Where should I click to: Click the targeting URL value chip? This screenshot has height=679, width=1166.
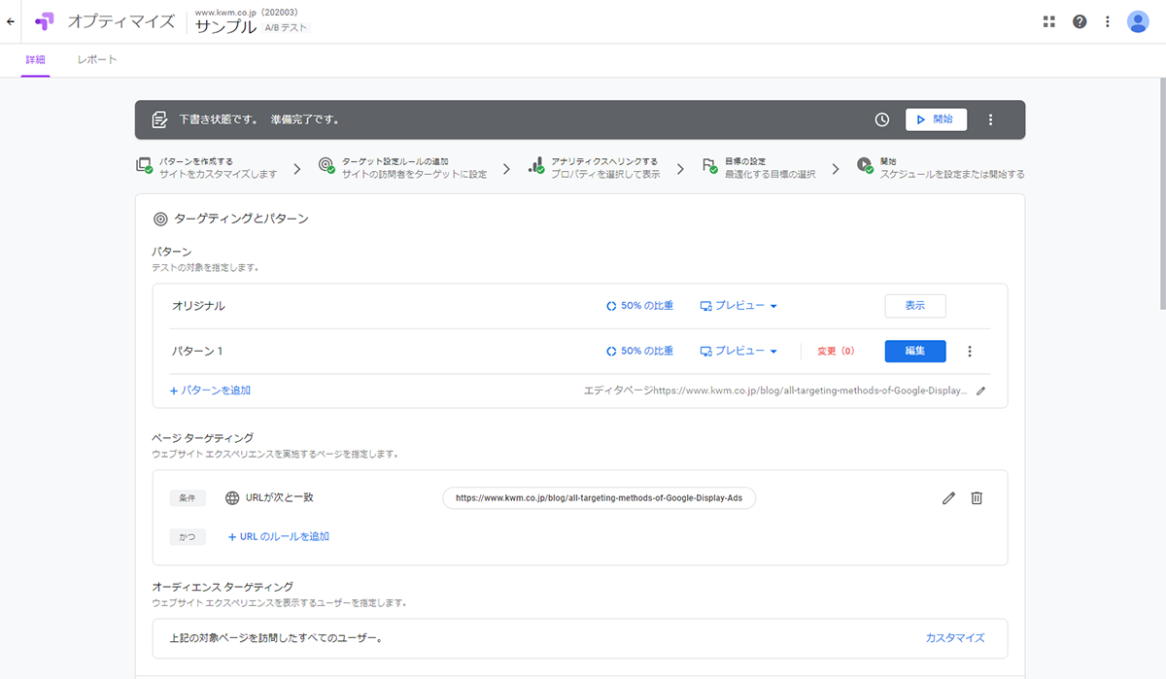599,498
